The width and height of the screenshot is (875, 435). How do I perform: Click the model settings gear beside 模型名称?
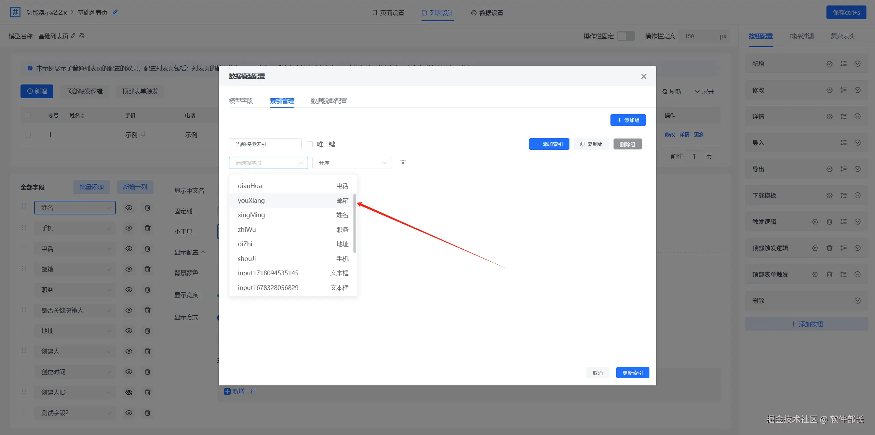click(82, 36)
